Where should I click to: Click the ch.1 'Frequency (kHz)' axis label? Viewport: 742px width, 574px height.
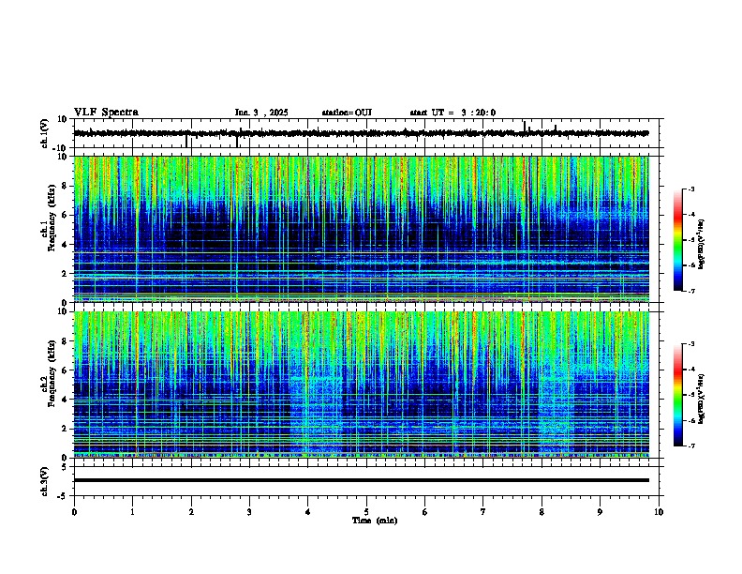(52, 218)
